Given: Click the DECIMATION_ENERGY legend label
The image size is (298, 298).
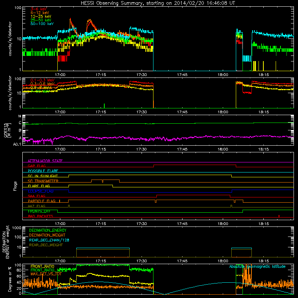Looking at the screenshot, I should click(x=48, y=230).
